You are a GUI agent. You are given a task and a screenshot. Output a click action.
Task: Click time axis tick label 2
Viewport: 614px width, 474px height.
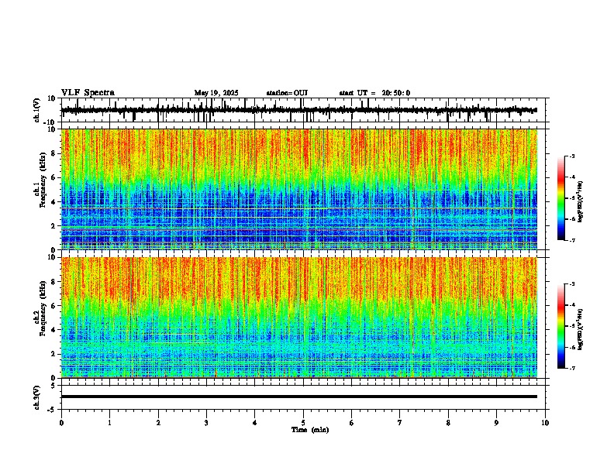(158, 423)
